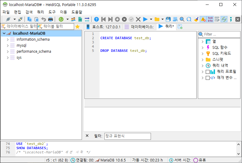Open the export database as SQL icon

coord(87,19)
